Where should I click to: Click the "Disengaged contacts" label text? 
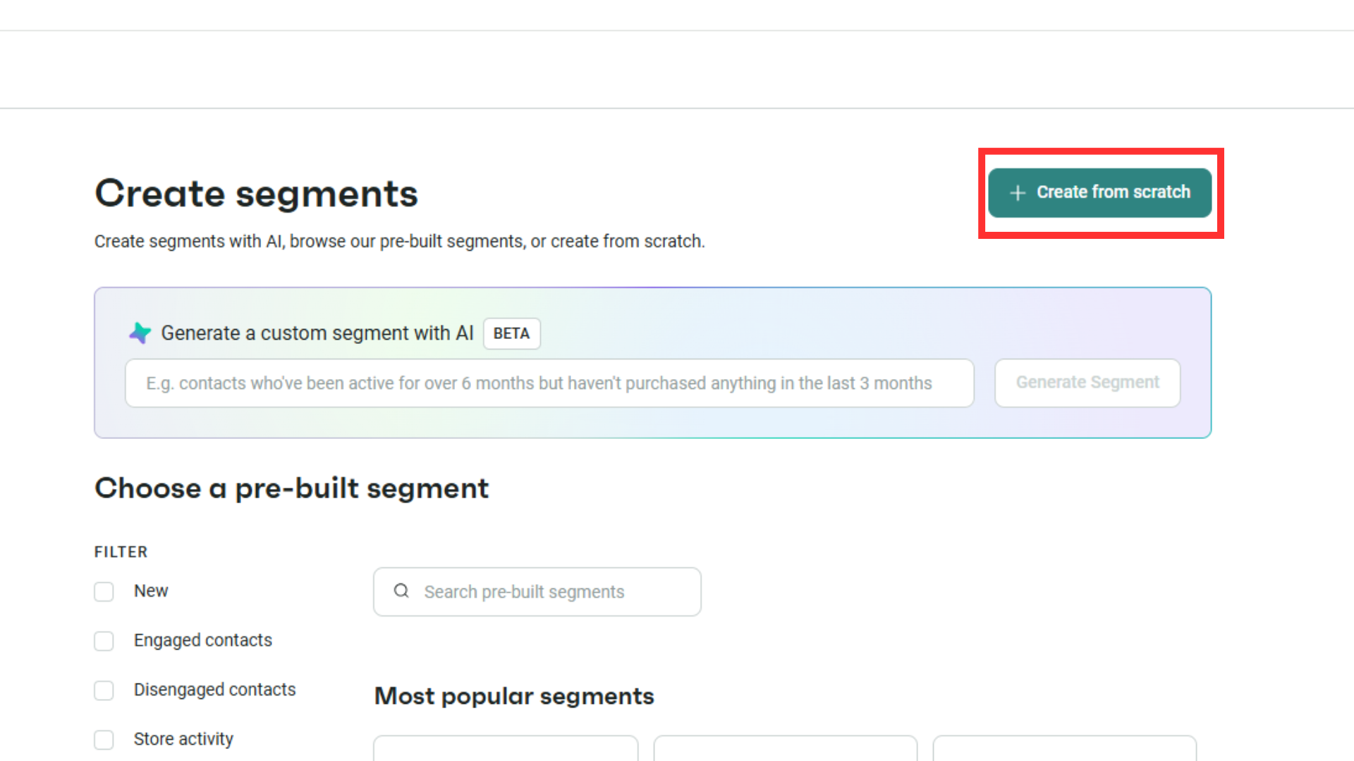tap(215, 690)
